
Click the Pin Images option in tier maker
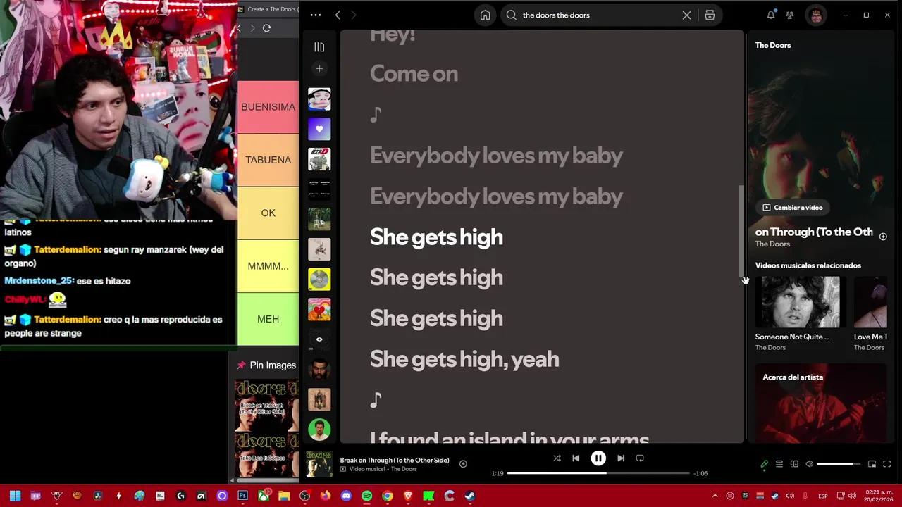point(266,365)
